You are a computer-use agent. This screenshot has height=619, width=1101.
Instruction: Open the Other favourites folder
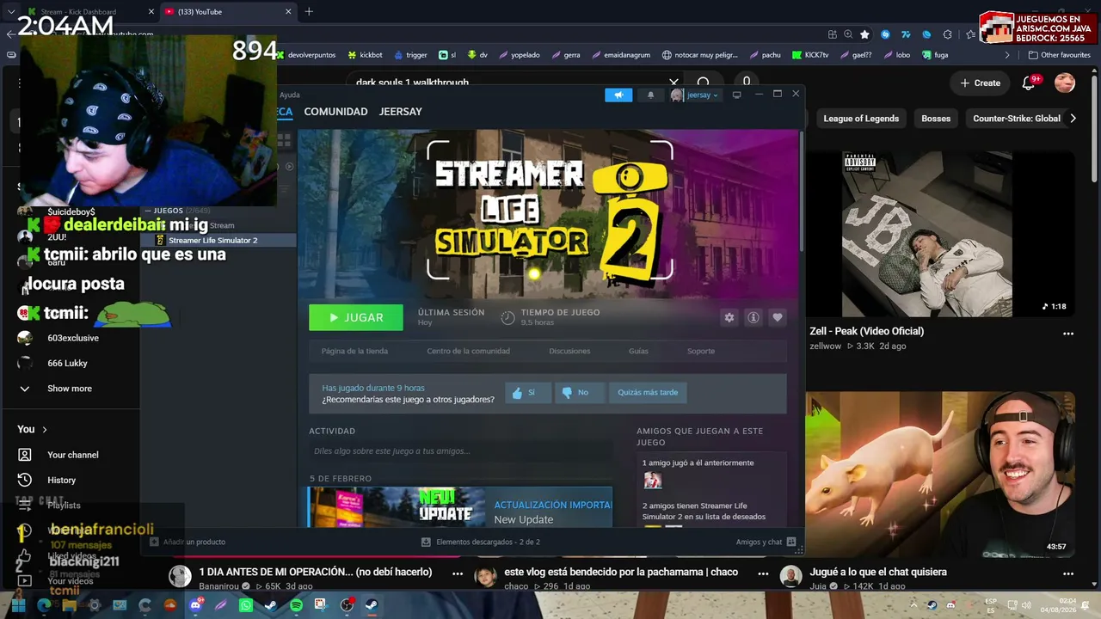pos(1059,55)
